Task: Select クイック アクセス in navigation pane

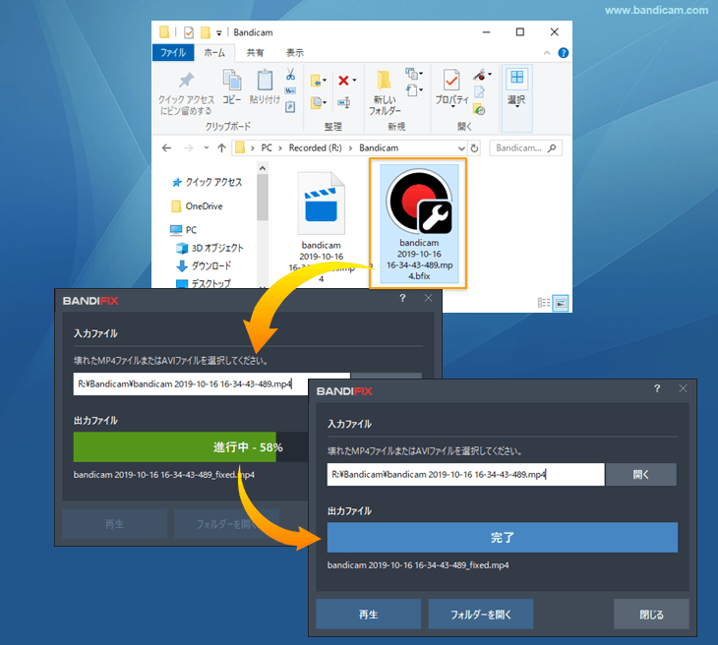Action: click(207, 182)
